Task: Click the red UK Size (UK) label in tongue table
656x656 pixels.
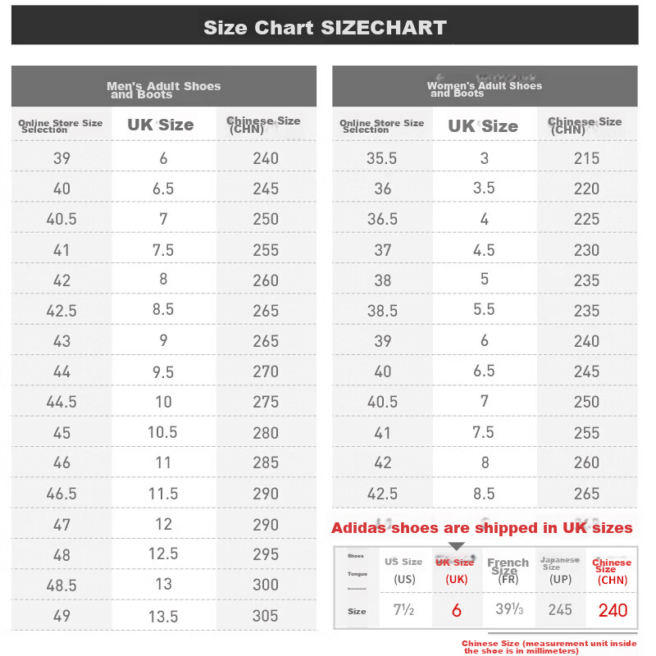Action: (455, 571)
